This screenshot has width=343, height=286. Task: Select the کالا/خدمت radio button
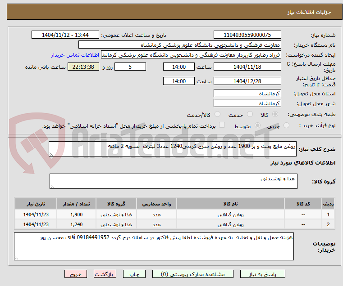(x=217, y=114)
